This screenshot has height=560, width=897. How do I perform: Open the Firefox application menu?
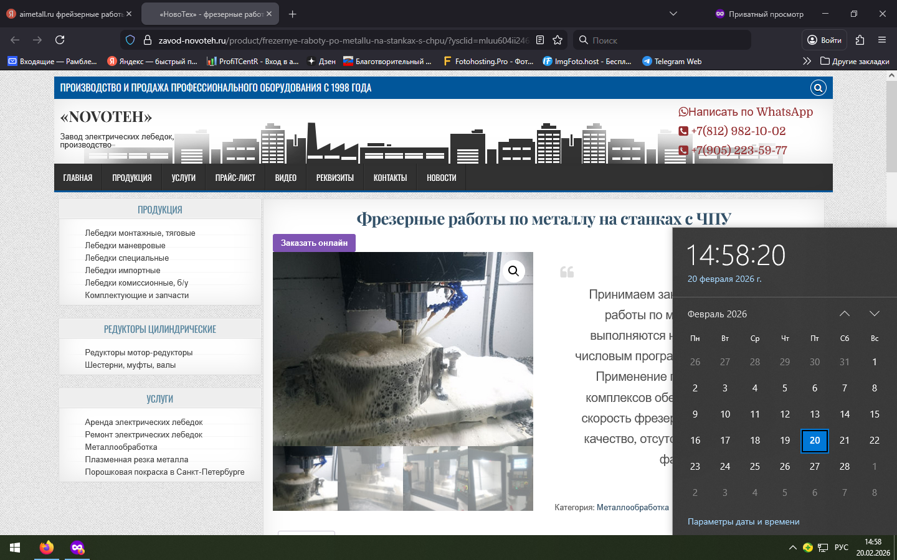pyautogui.click(x=881, y=40)
